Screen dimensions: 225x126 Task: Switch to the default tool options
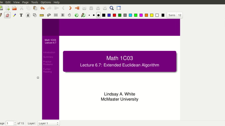coord(77,15)
